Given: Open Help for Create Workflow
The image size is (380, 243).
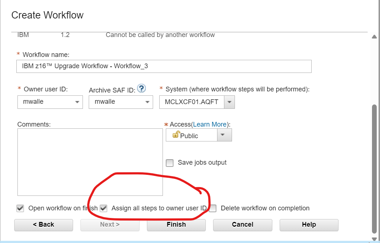Looking at the screenshot, I should tap(309, 225).
